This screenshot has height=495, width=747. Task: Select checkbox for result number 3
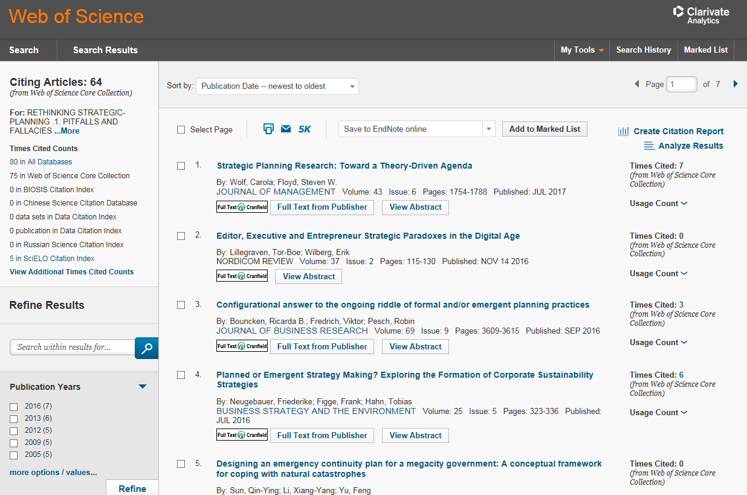click(x=181, y=305)
